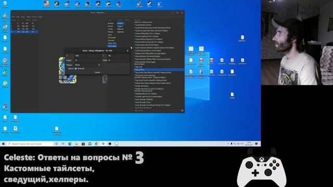
Task: Open Cortana from the taskbar
Action: pyautogui.click(x=56, y=144)
